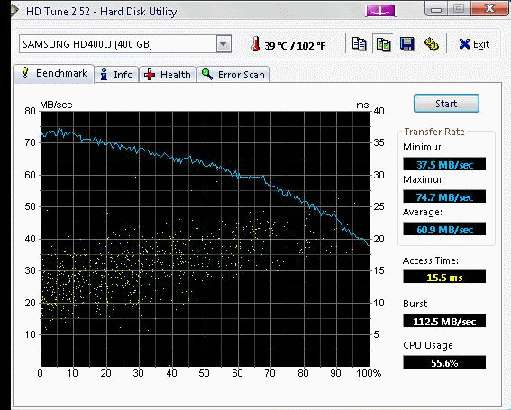Viewport: 511px width, 410px height.
Task: Switch to the Health tab
Action: [x=168, y=75]
